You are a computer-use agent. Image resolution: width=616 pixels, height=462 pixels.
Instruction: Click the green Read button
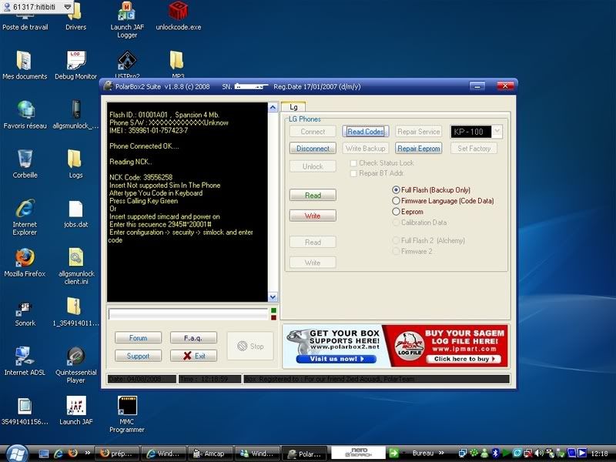click(x=313, y=196)
